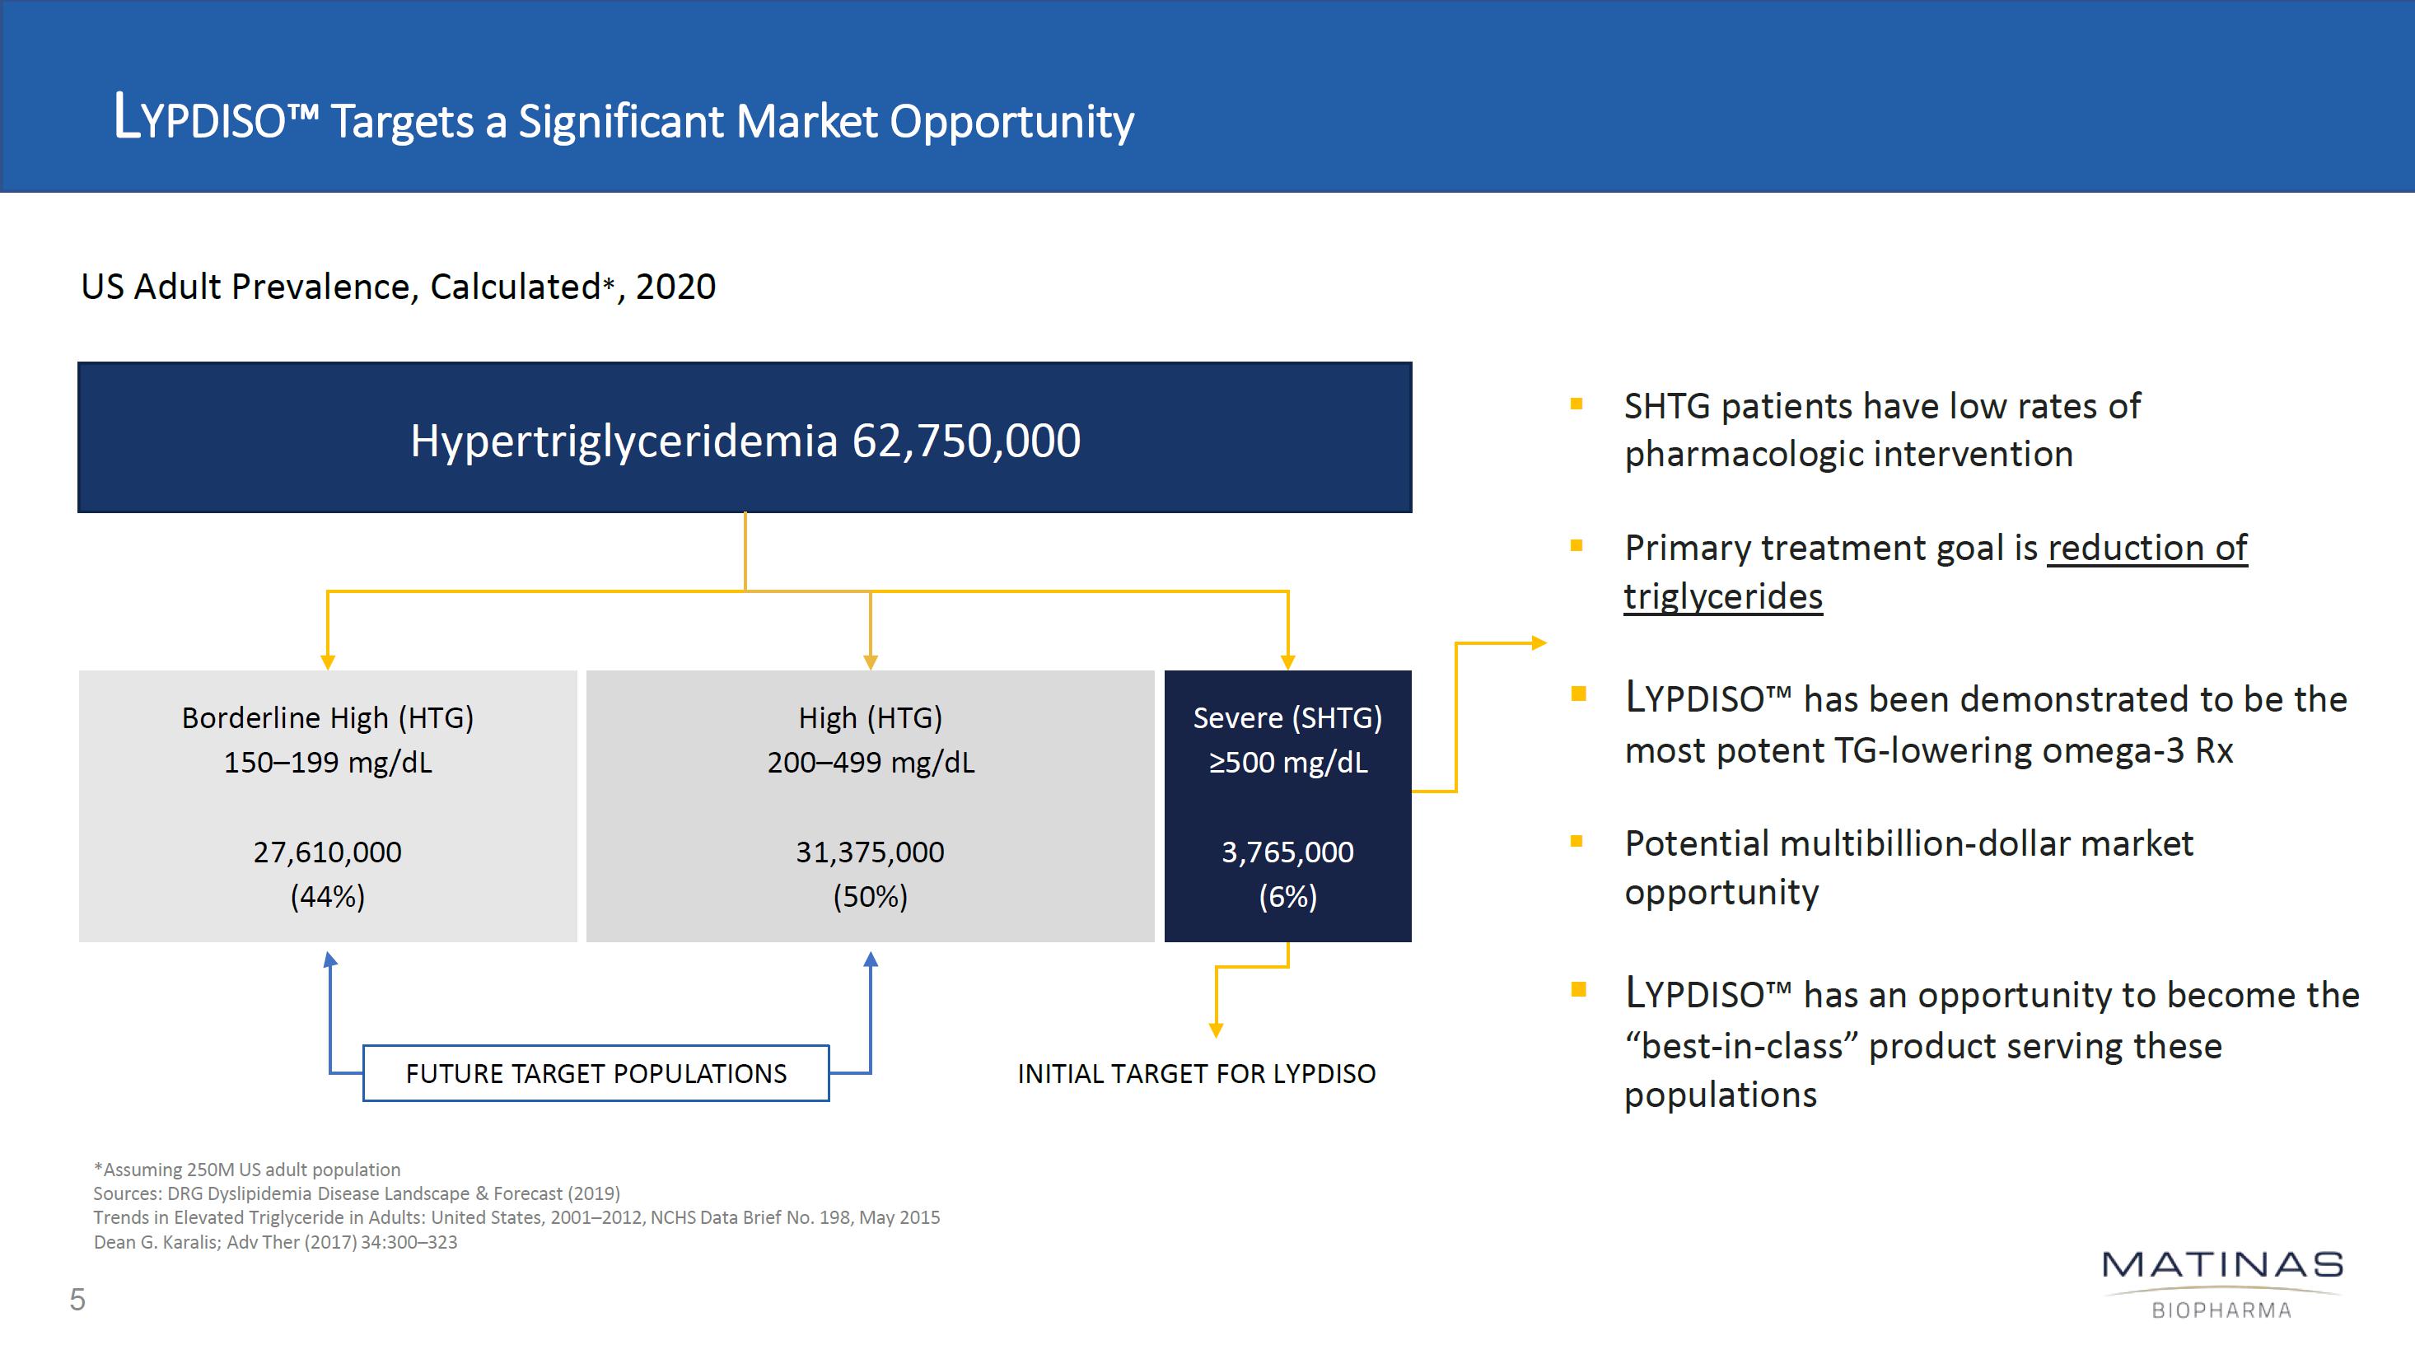The image size is (2415, 1359).
Task: Click the slide number 5
Action: pyautogui.click(x=77, y=1300)
